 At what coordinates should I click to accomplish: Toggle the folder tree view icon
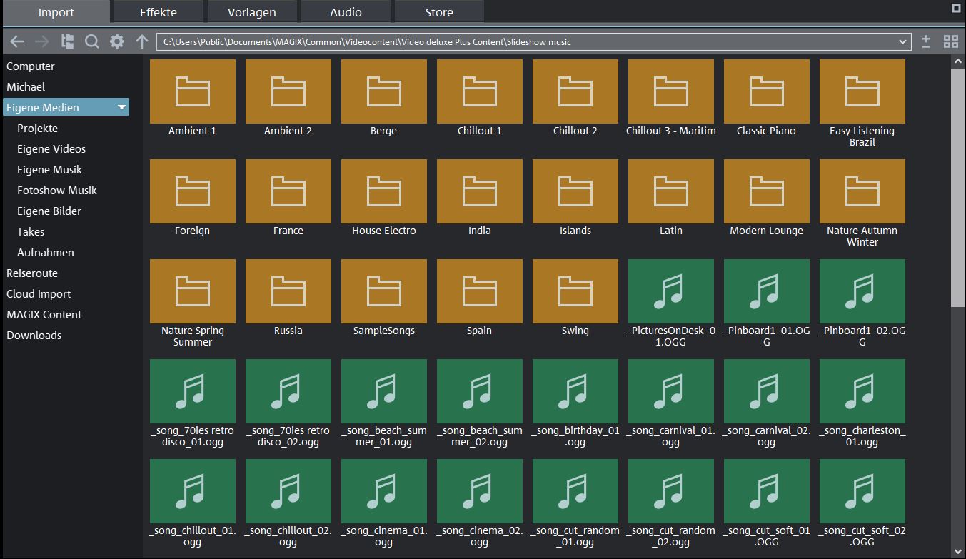click(68, 41)
